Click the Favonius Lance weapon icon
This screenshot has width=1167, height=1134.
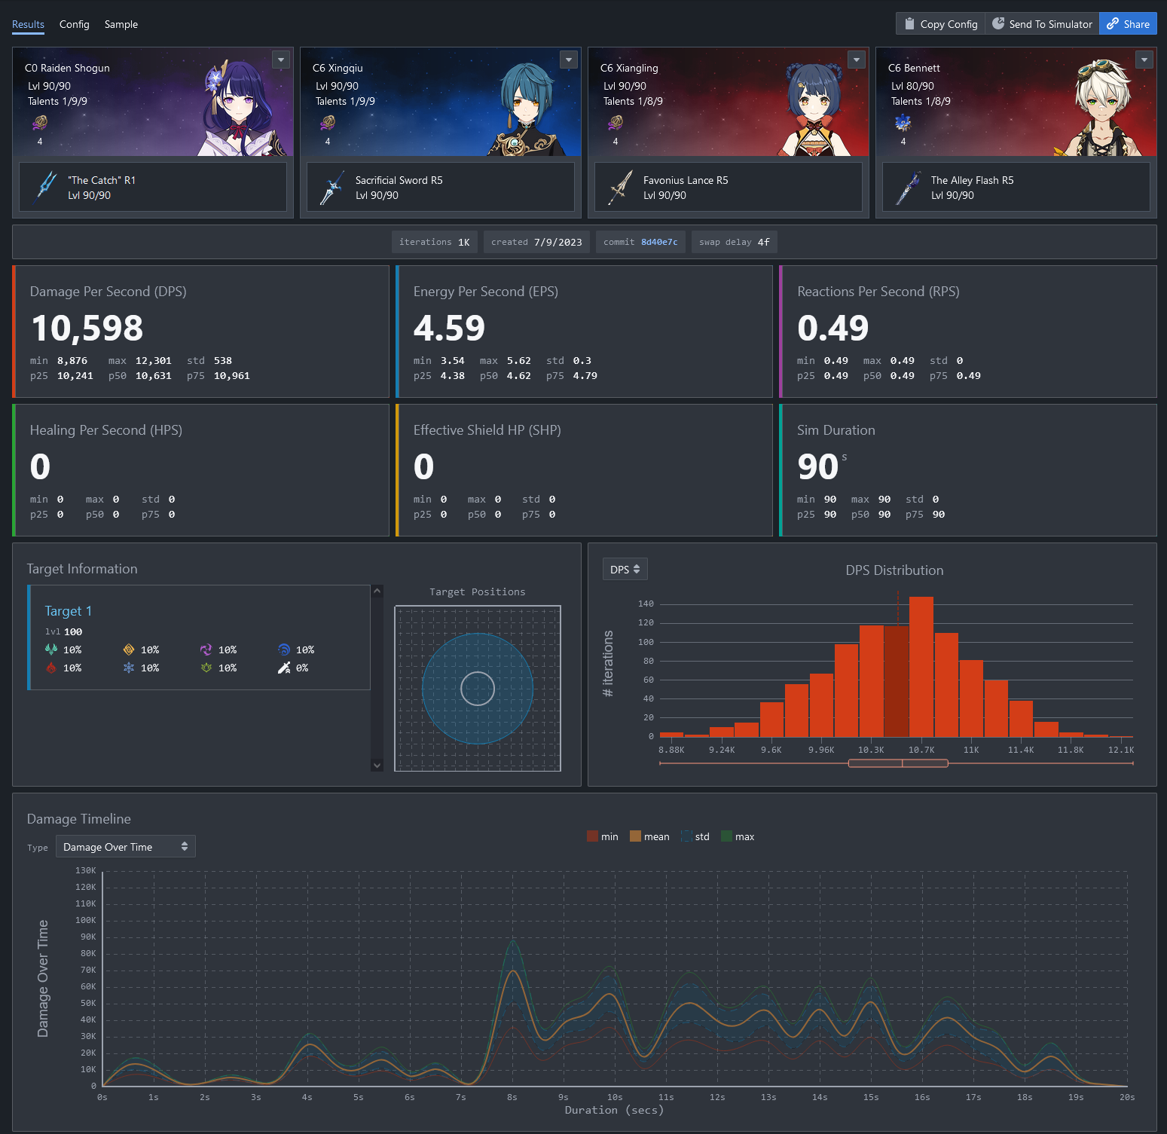620,188
